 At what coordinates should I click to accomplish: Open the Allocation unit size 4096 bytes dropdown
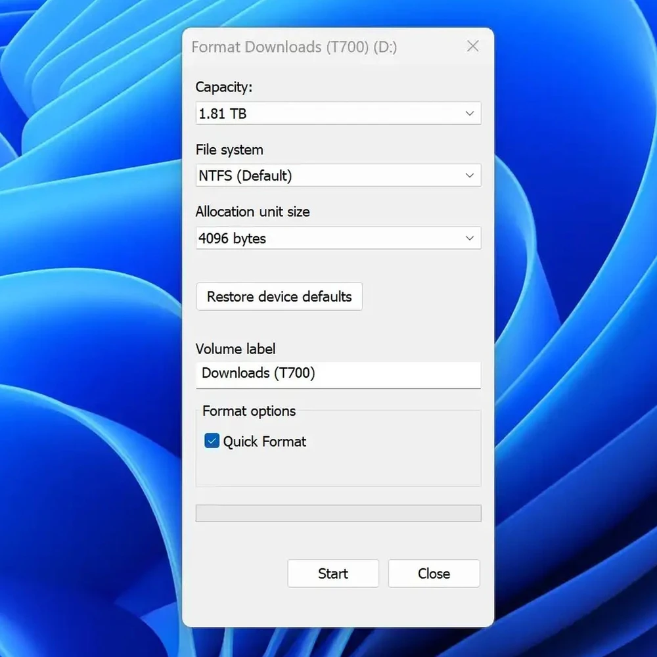pos(328,238)
